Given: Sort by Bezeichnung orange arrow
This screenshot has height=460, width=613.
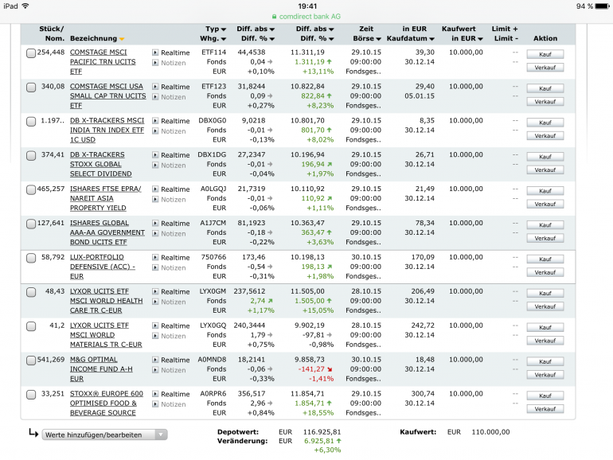Looking at the screenshot, I should [x=122, y=39].
